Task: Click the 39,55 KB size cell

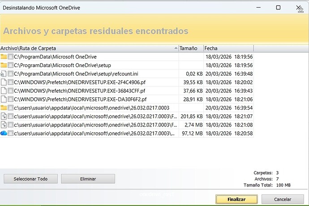Action: [191, 82]
